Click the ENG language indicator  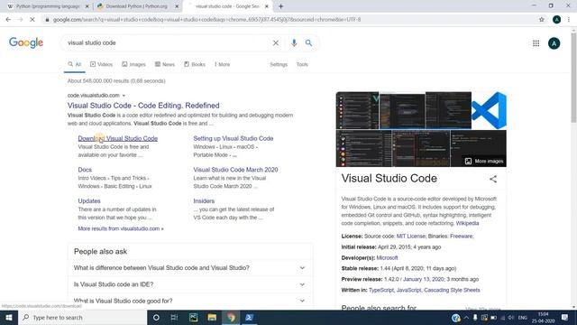click(x=523, y=318)
